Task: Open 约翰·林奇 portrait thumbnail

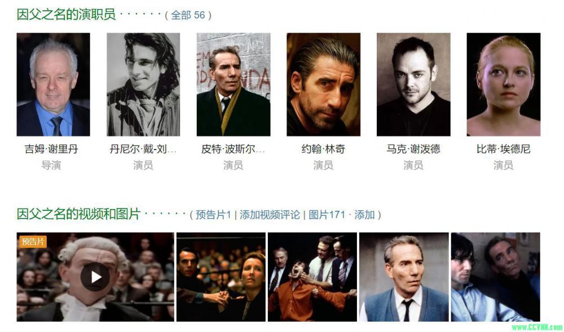Action: click(323, 85)
